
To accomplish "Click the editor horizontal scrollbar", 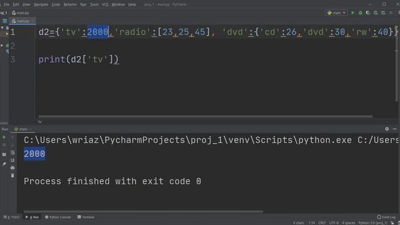I will 206,117.
